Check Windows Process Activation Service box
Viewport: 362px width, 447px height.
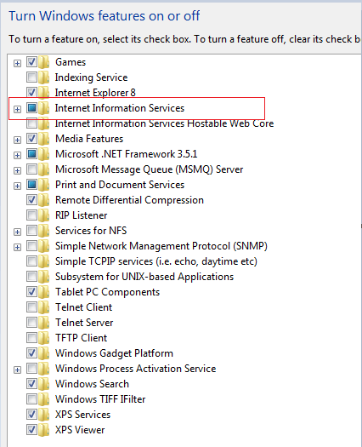(31, 369)
